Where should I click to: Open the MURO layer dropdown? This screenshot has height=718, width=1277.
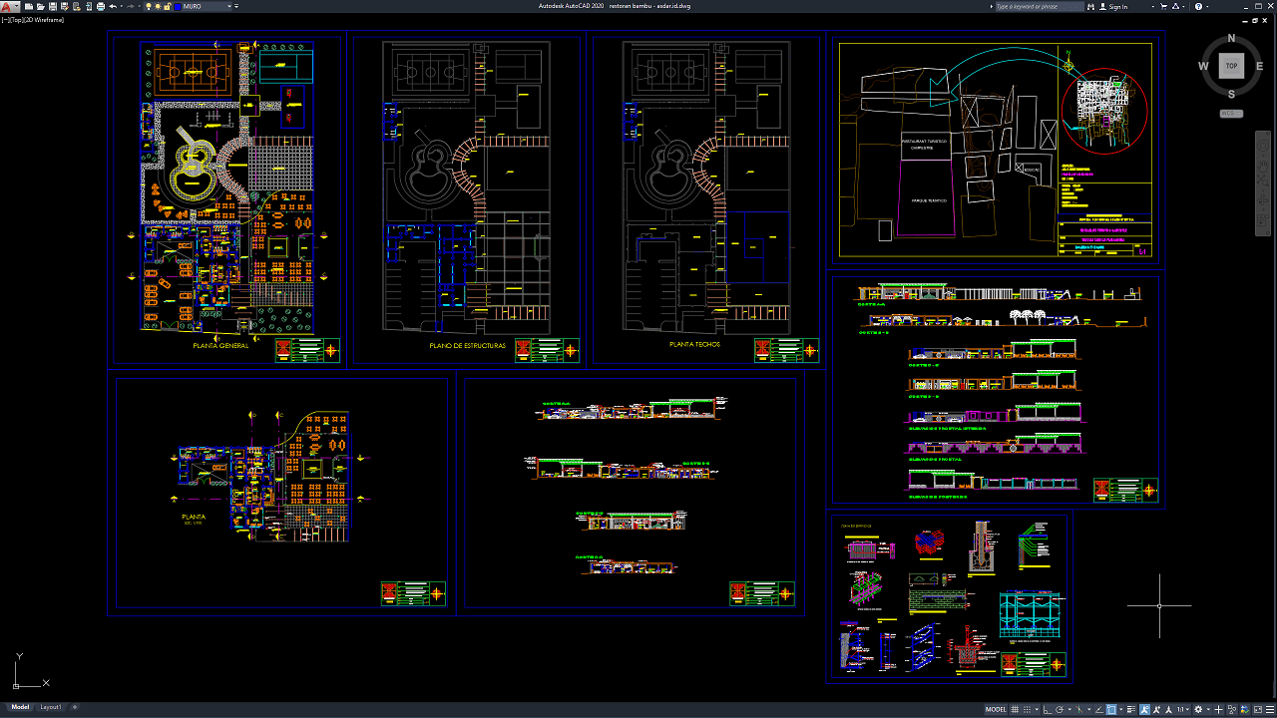coord(229,6)
